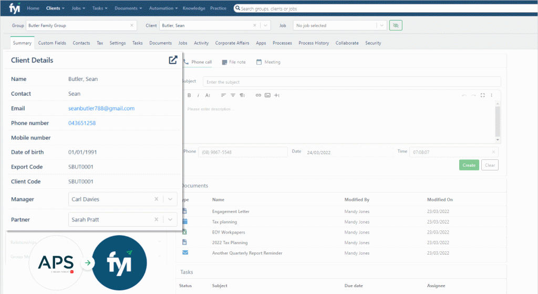Click the Subject input field
The image size is (538, 294).
[351, 82]
